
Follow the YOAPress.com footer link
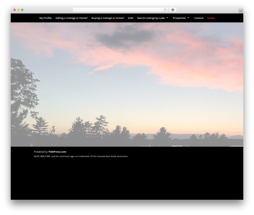[57, 152]
